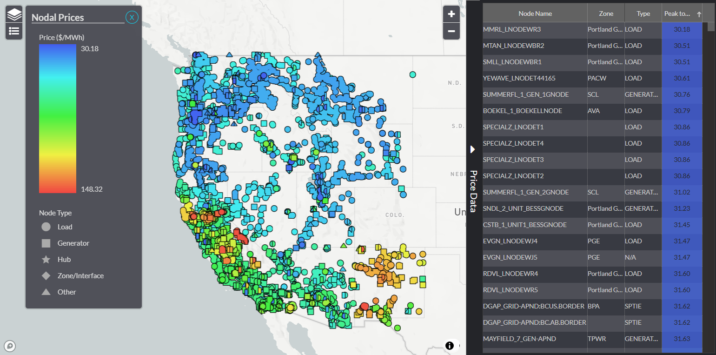This screenshot has width=716, height=355.
Task: Click the map logo icon bottom-left
Action: pyautogui.click(x=10, y=346)
